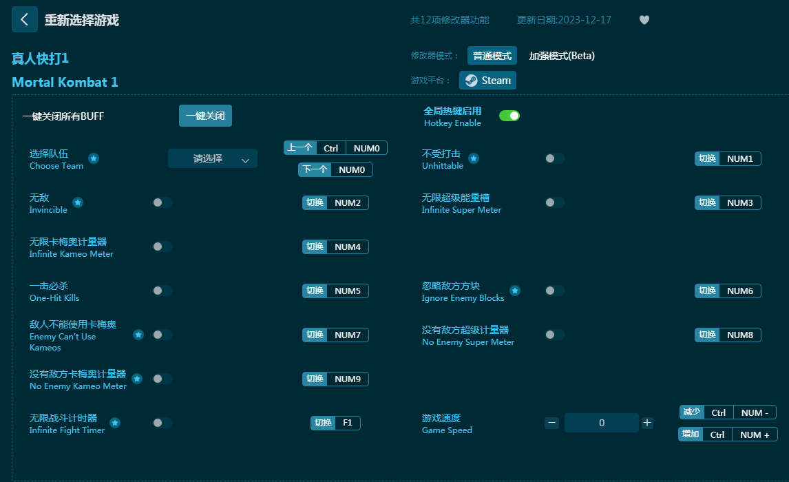
Task: Click the Game Speed value field
Action: click(x=601, y=423)
